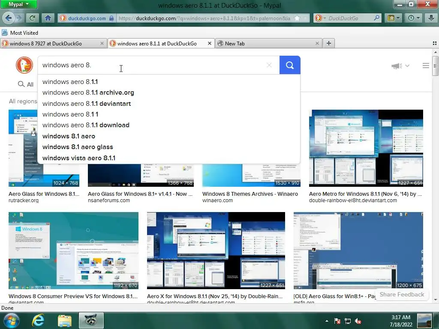
Task: Expand the chevron next to megaphone
Action: coord(407,66)
